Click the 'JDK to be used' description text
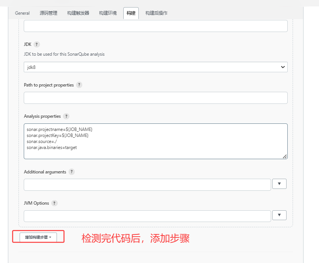The image size is (319, 263). tap(64, 54)
